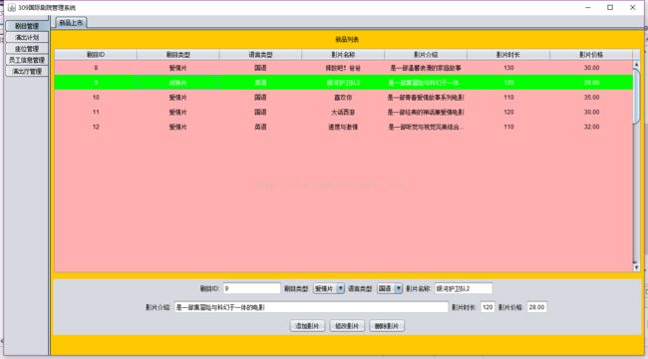The height and width of the screenshot is (359, 648).
Task: Open the 演出厅管理 sidebar section
Action: tap(27, 71)
